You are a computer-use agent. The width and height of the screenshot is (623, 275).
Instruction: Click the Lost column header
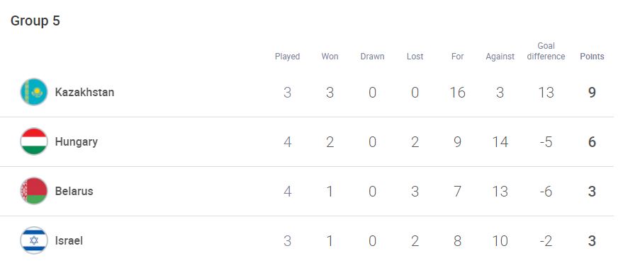pyautogui.click(x=415, y=57)
